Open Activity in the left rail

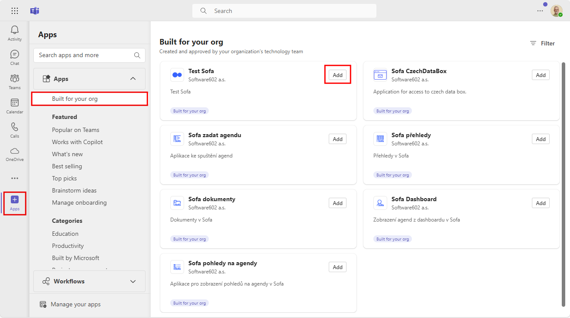click(15, 33)
